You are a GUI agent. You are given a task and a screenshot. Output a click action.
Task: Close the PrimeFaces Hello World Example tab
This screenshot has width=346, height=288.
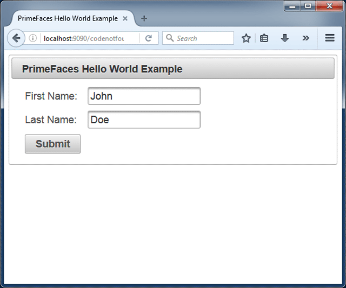click(x=125, y=18)
